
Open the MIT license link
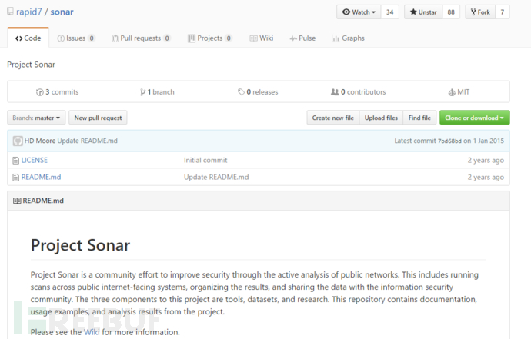click(x=459, y=92)
